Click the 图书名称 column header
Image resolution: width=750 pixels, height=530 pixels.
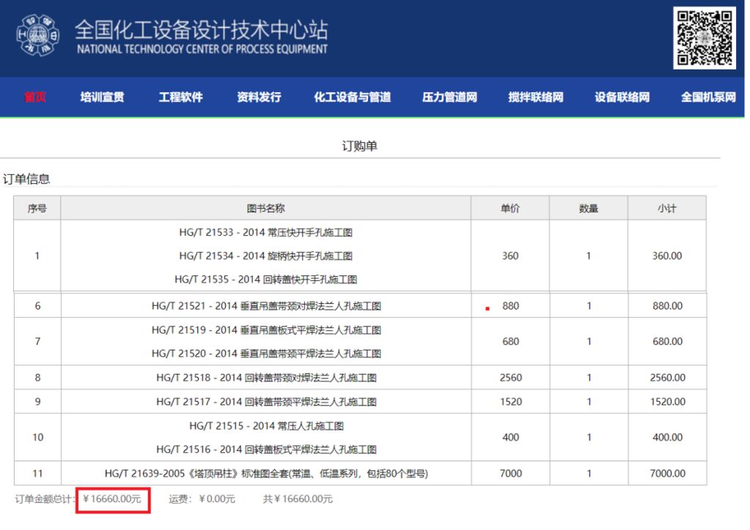(265, 209)
